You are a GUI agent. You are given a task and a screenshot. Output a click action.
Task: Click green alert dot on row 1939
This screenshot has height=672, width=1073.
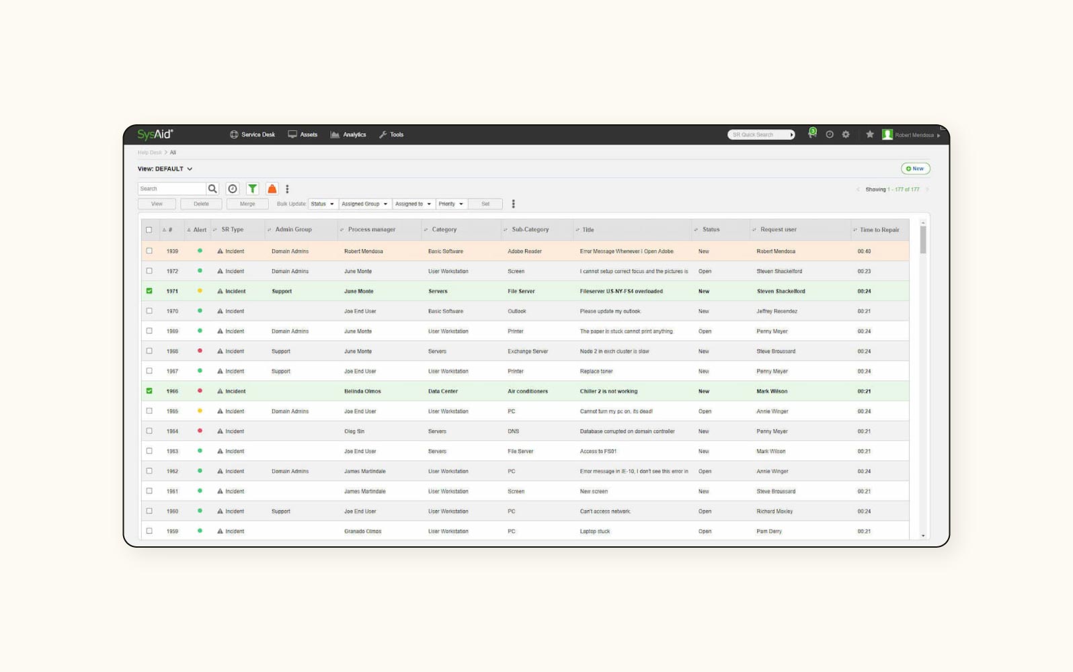tap(200, 251)
